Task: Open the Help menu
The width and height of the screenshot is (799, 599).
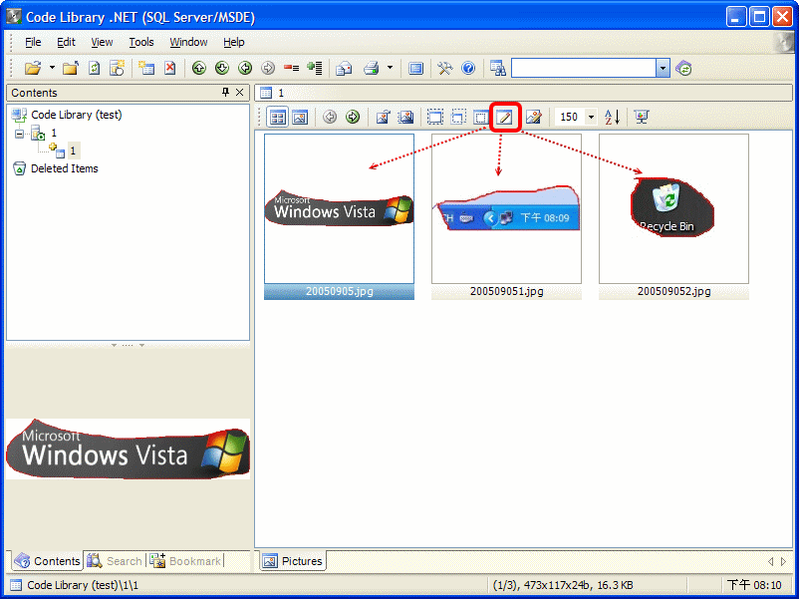Action: coord(234,42)
